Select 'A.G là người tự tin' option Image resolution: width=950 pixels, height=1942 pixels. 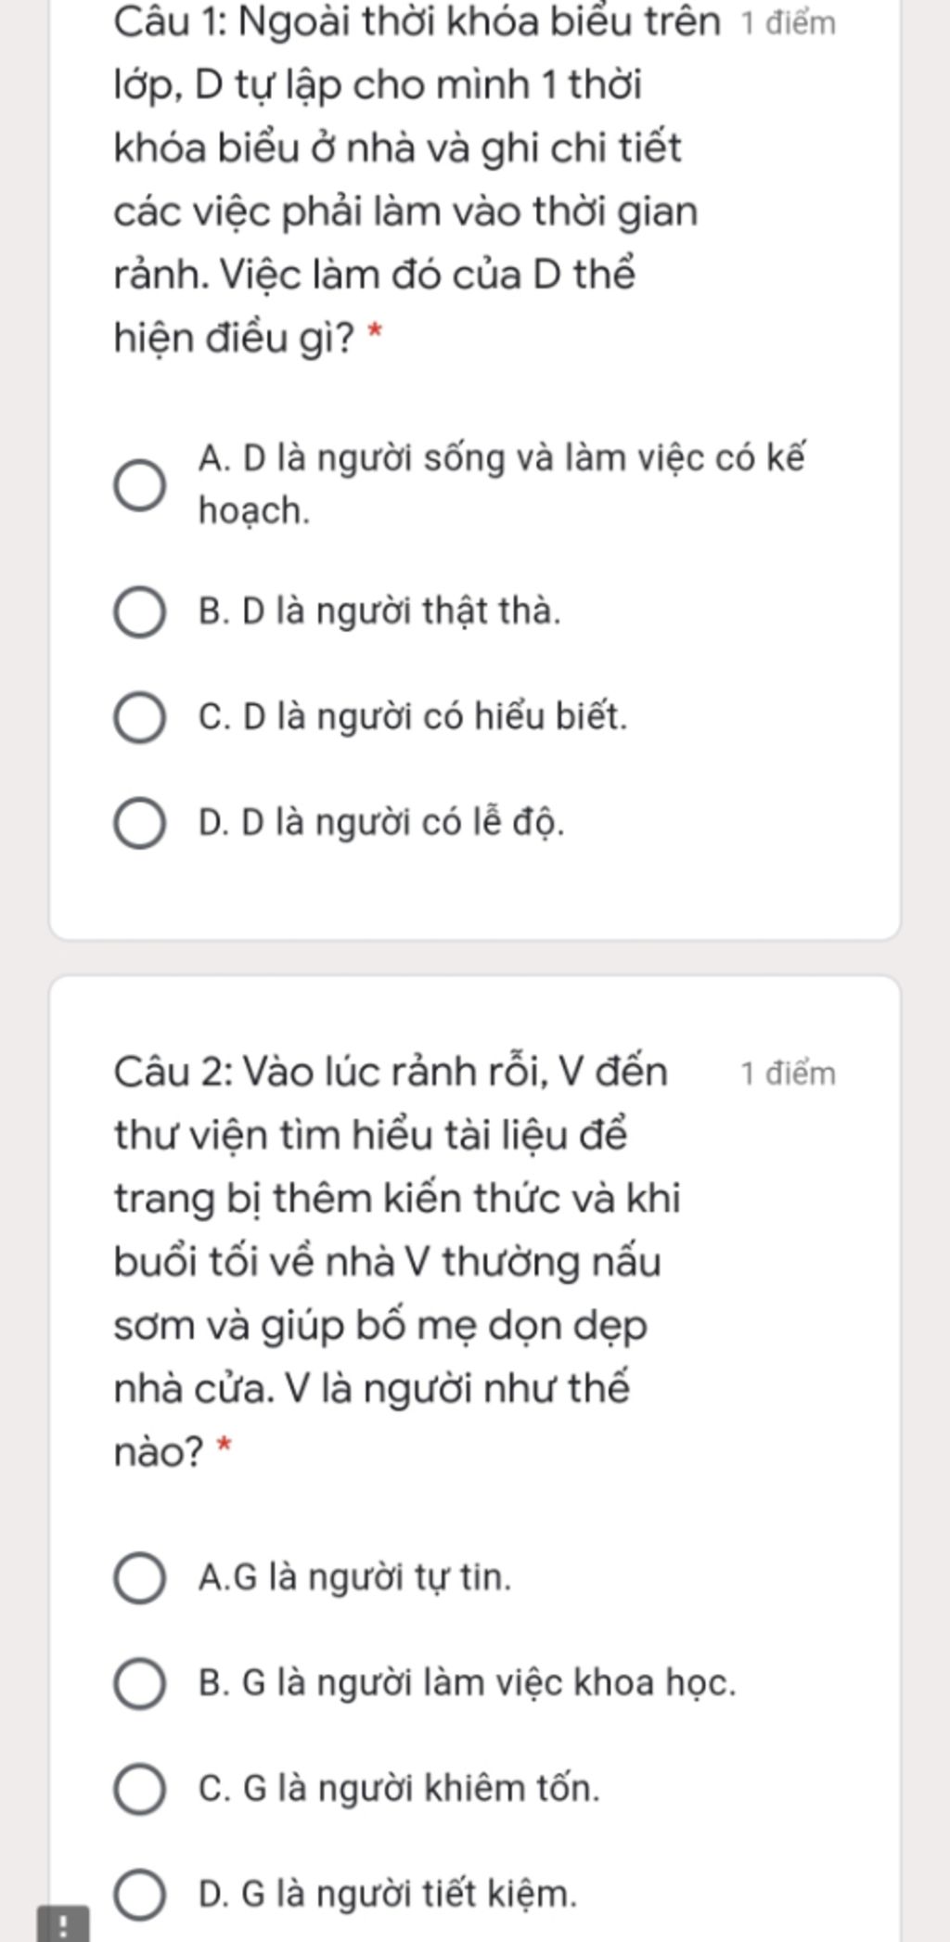click(x=140, y=1577)
